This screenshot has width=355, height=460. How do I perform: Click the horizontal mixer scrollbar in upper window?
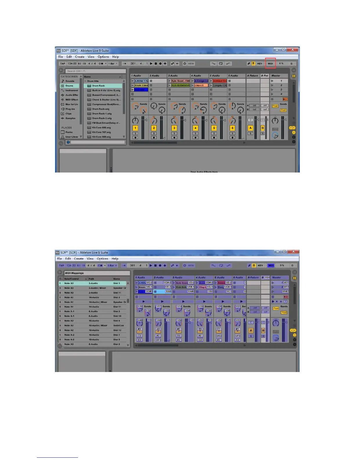[x=155, y=143]
